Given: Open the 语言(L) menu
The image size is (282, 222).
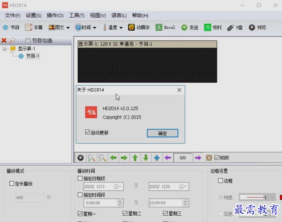Looking at the screenshot, I should [x=119, y=15].
